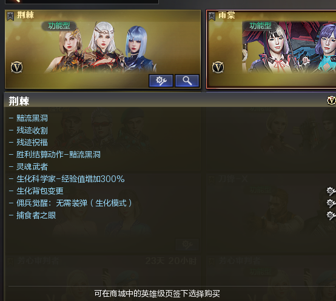Select the 雨棠 character card
The height and width of the screenshot is (301, 336).
[271, 49]
